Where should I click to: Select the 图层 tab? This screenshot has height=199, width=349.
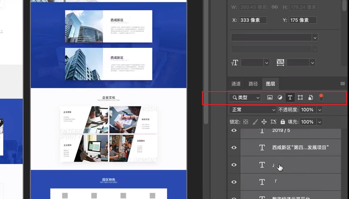(x=271, y=84)
